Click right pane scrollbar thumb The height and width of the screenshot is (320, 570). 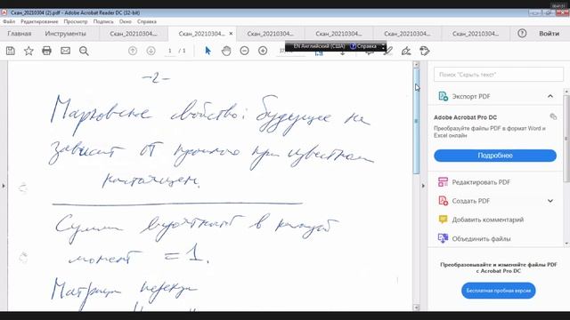(566, 139)
